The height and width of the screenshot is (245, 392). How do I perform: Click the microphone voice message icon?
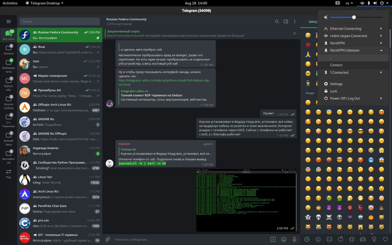coord(294,239)
